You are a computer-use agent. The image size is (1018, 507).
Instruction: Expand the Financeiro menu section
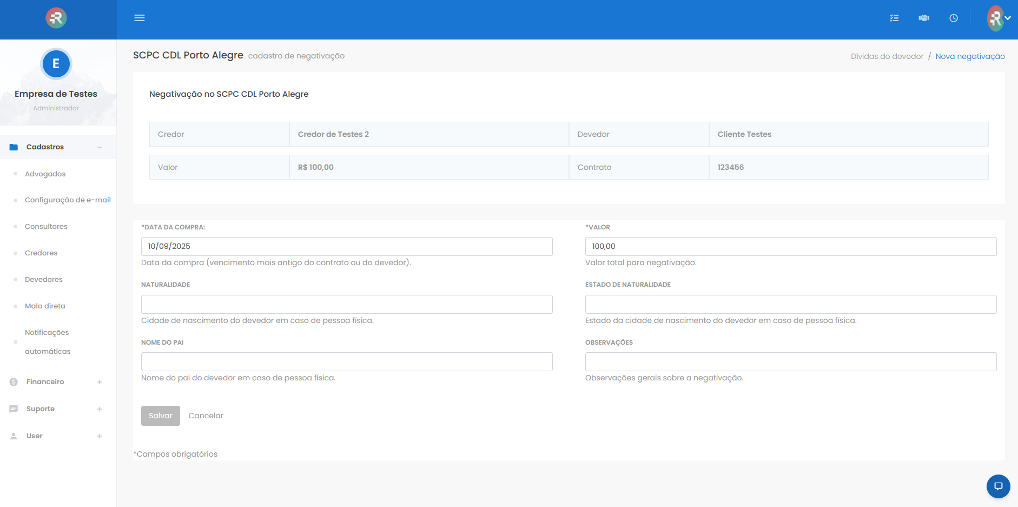100,382
